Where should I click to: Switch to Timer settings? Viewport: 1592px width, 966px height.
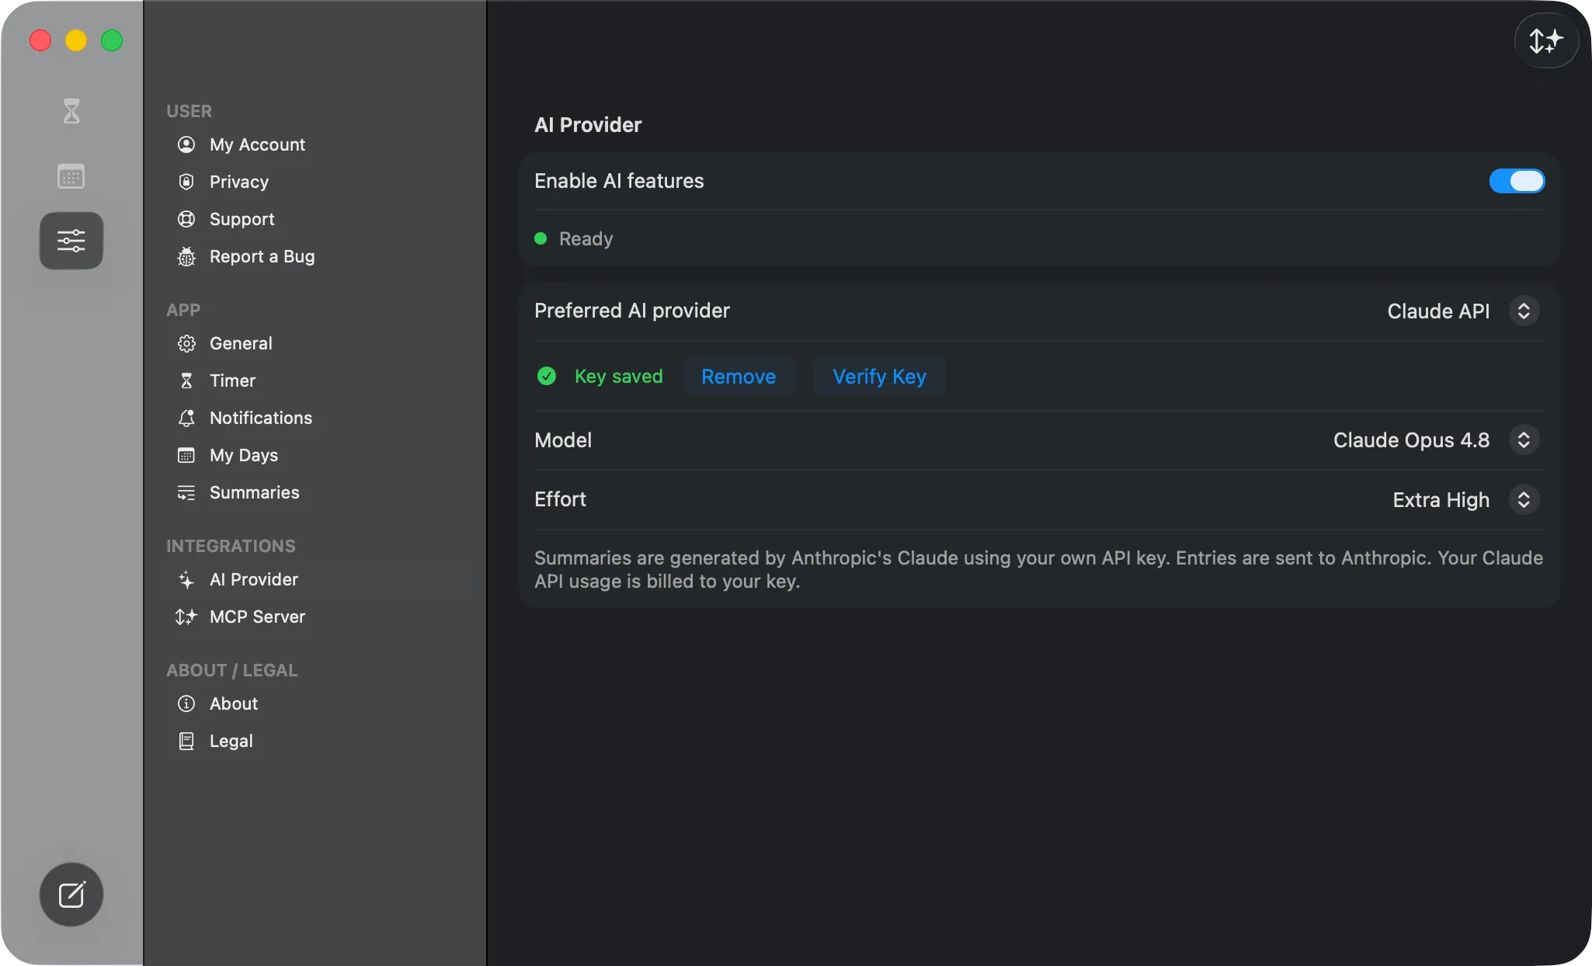pyautogui.click(x=232, y=380)
